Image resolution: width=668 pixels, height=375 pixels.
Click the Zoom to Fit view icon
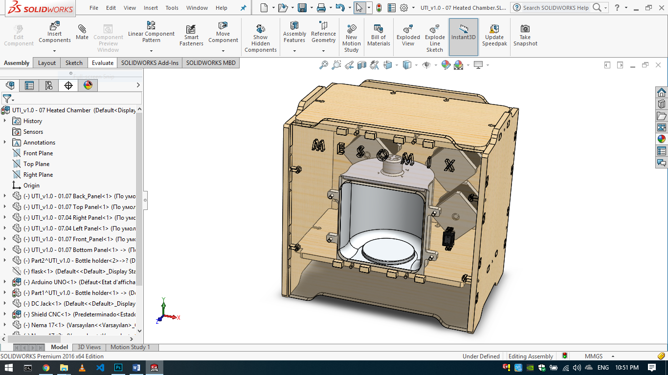pos(324,64)
